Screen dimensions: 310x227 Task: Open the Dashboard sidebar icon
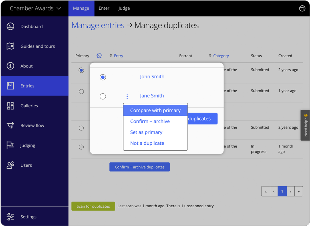pos(11,26)
